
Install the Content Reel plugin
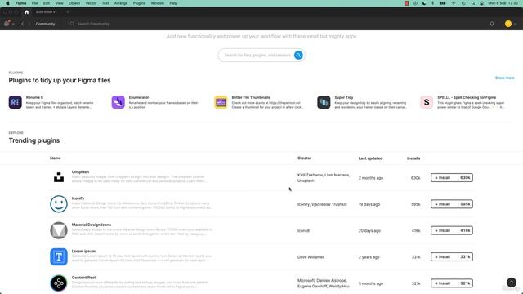click(x=452, y=283)
